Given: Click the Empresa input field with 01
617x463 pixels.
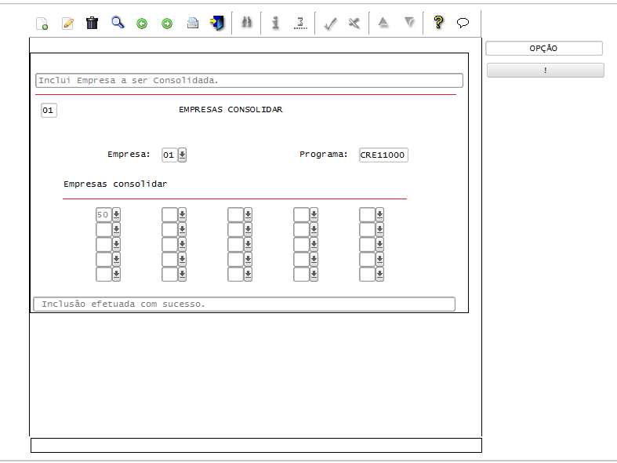Looking at the screenshot, I should click(x=169, y=155).
